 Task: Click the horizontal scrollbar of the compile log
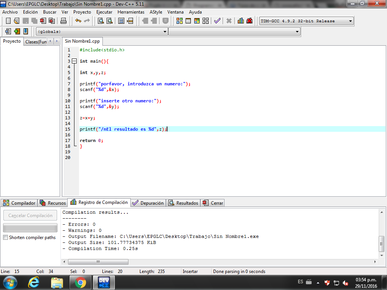coord(98,261)
